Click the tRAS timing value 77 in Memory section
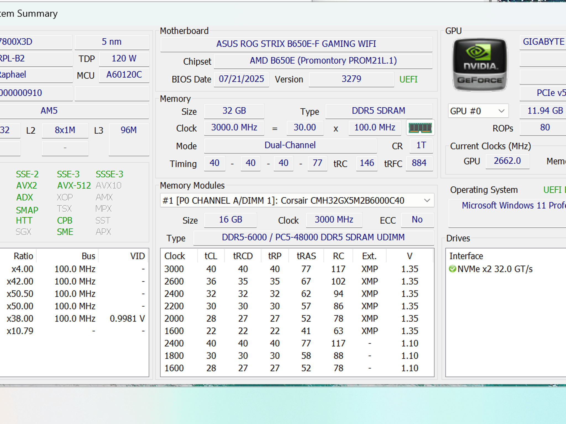The width and height of the screenshot is (566, 424). click(x=317, y=163)
